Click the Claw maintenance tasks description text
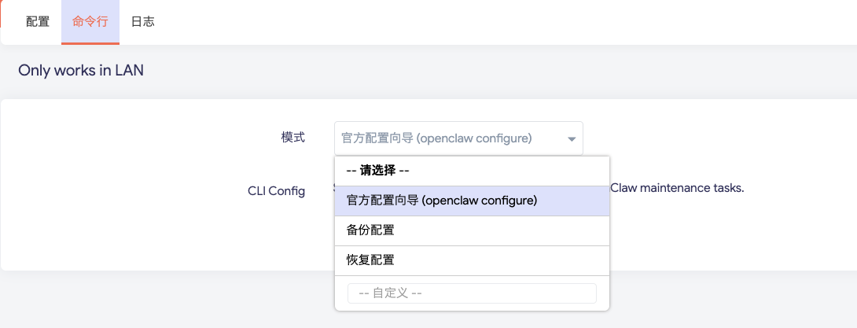Viewport: 857px width, 328px height. click(x=677, y=188)
